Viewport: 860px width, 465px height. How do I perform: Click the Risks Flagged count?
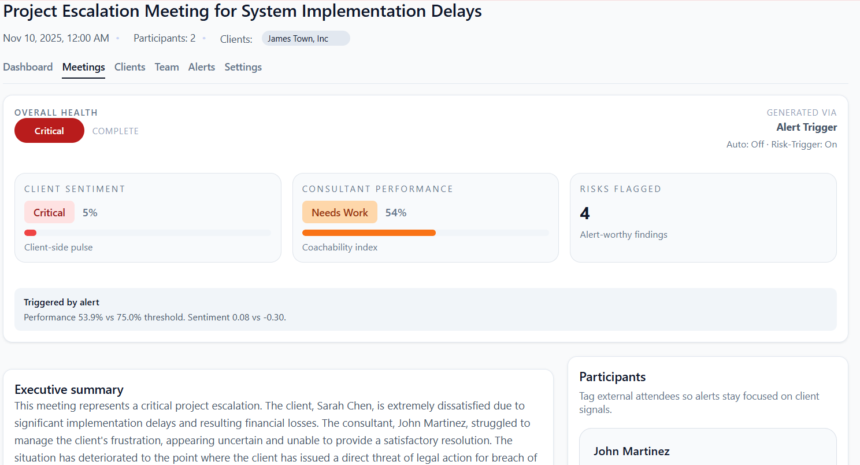pyautogui.click(x=584, y=213)
